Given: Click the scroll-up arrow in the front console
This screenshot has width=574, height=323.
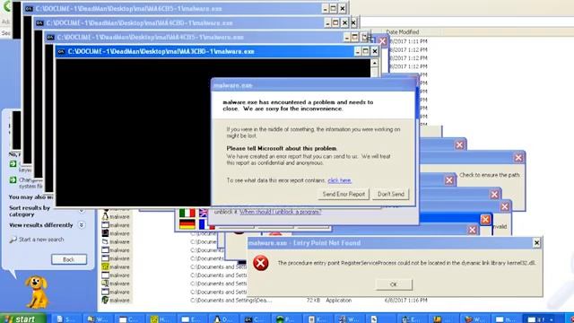Looking at the screenshot, I should 374,63.
